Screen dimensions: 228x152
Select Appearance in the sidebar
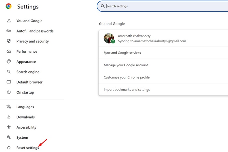pos(26,62)
